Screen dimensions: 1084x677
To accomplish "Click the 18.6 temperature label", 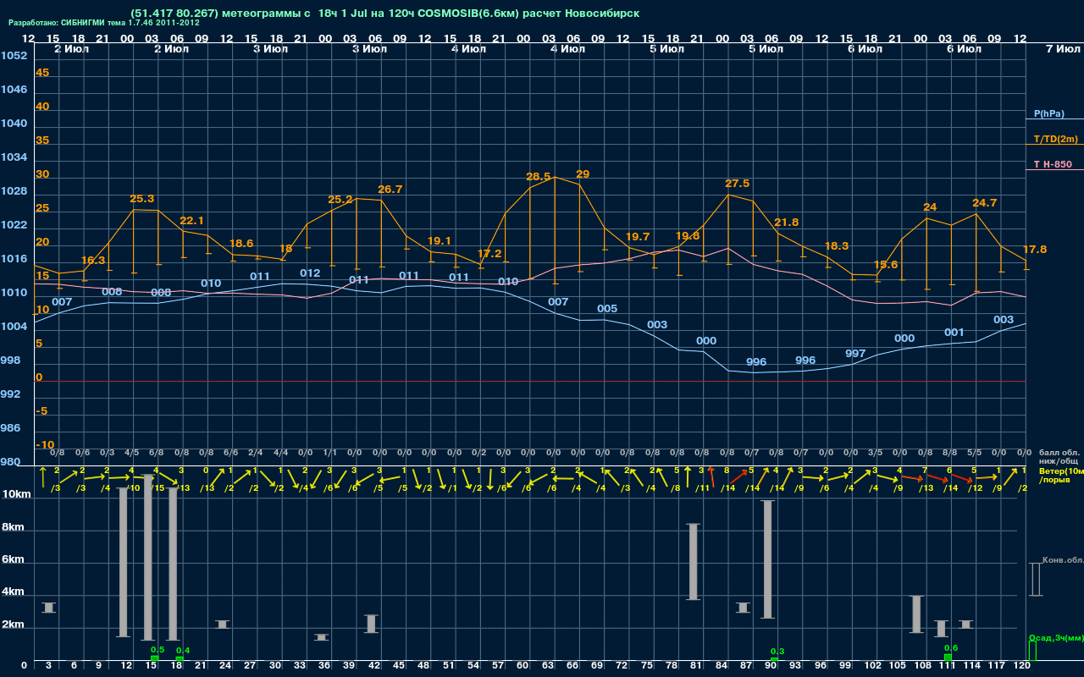I will [x=241, y=244].
